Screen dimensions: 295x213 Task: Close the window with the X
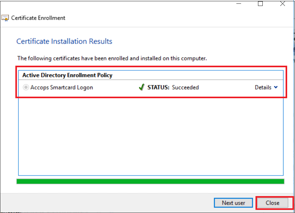click(x=282, y=3)
